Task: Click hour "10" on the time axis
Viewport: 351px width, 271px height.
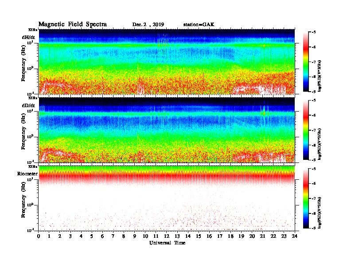Action: [145, 236]
